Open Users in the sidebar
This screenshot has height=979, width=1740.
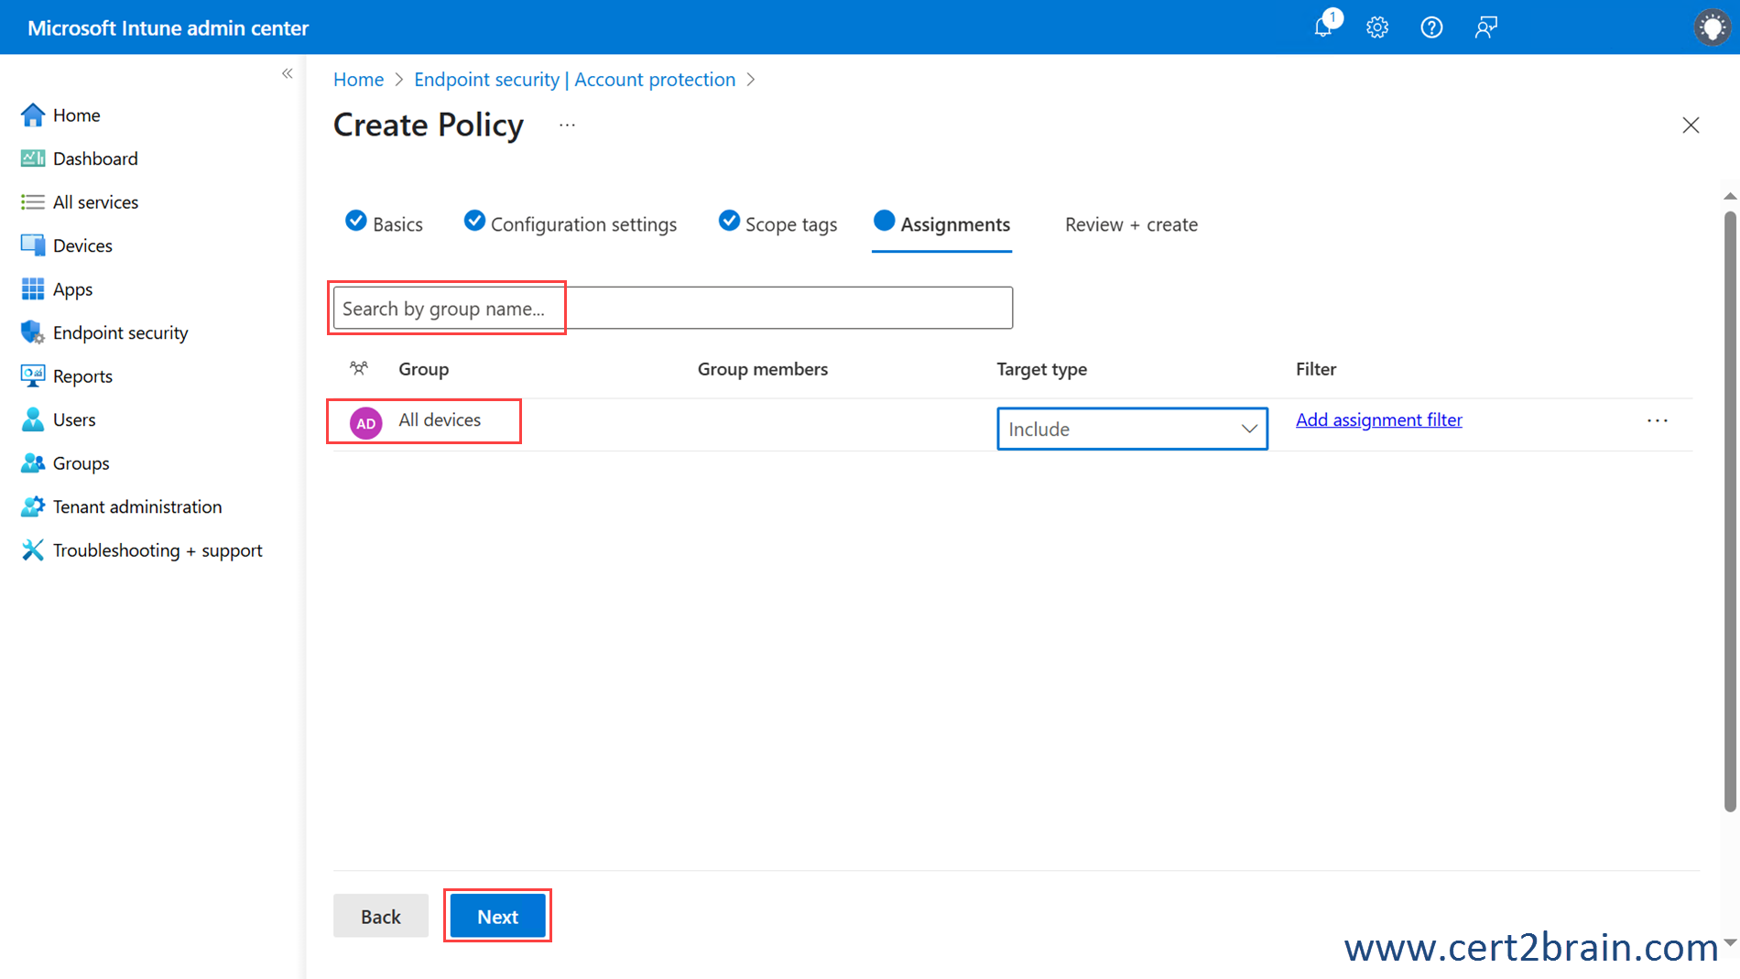pyautogui.click(x=74, y=419)
